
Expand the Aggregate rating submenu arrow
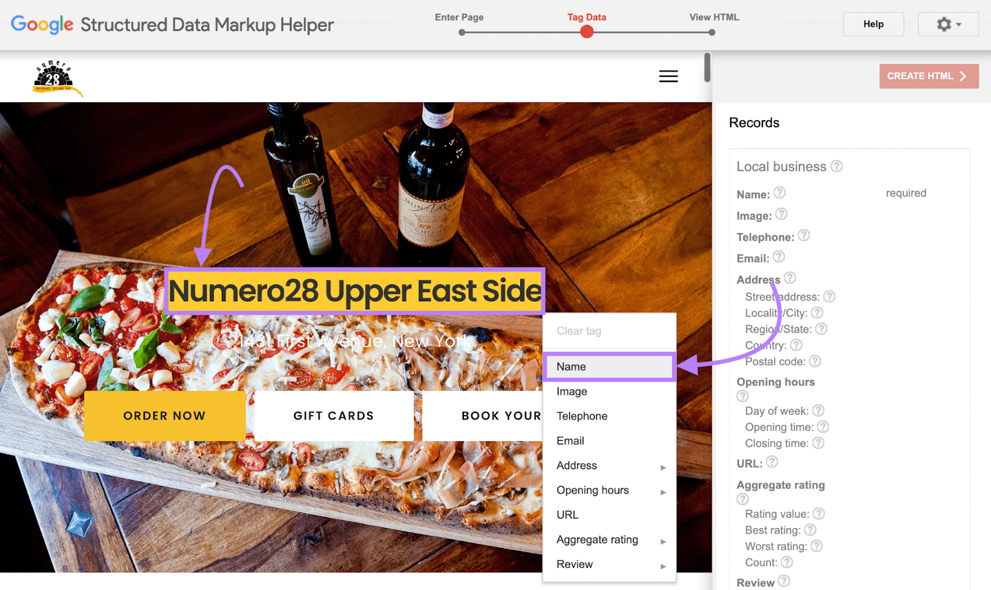pyautogui.click(x=663, y=542)
